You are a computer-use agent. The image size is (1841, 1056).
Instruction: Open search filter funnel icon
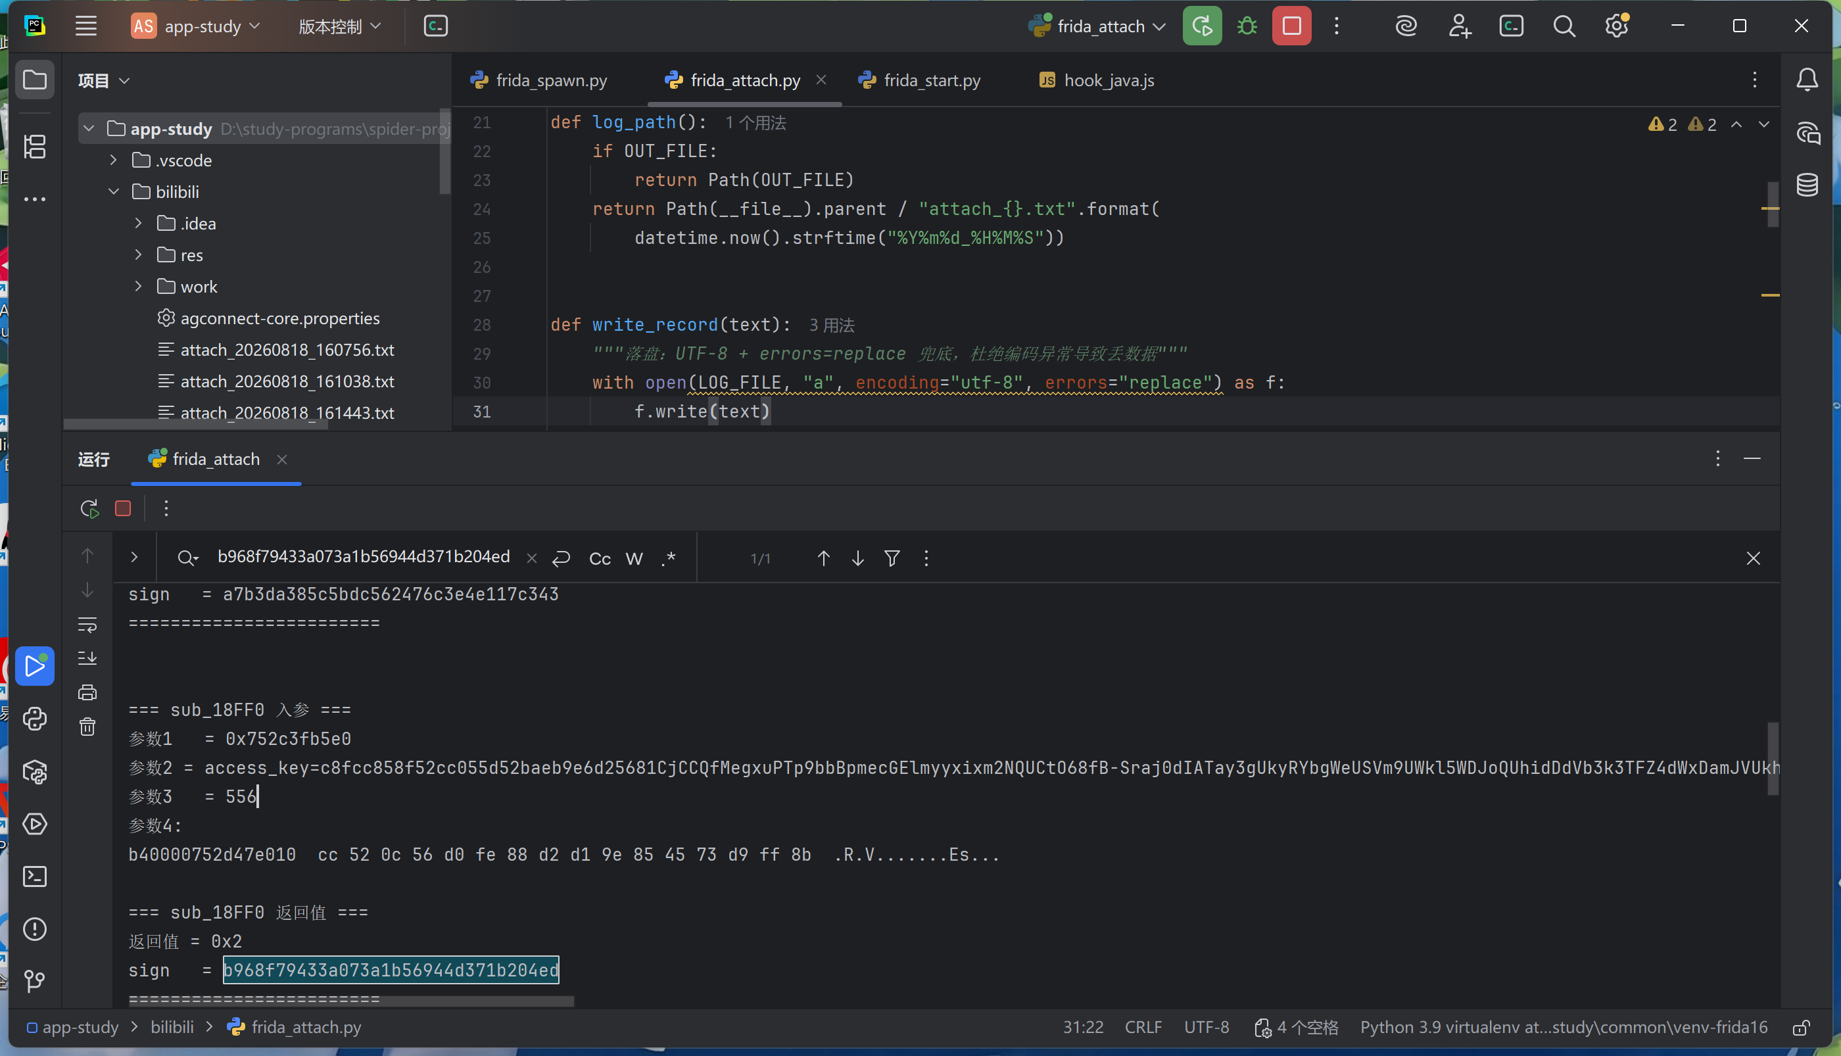pos(892,558)
